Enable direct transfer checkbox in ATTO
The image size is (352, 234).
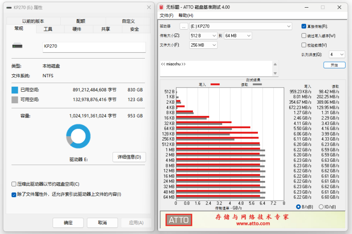(304, 26)
